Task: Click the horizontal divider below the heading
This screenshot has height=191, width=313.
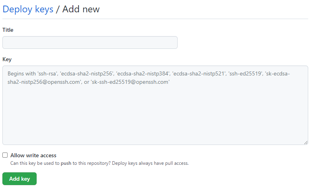Action: (x=155, y=19)
